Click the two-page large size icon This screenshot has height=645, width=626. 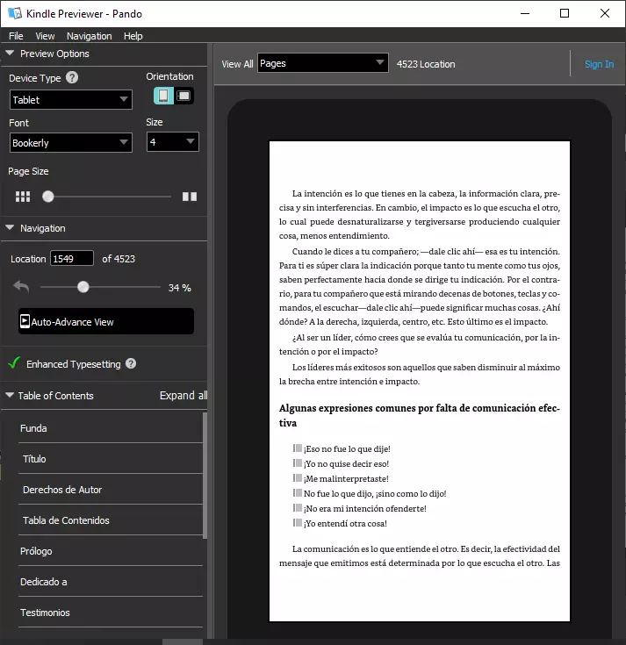coord(190,197)
